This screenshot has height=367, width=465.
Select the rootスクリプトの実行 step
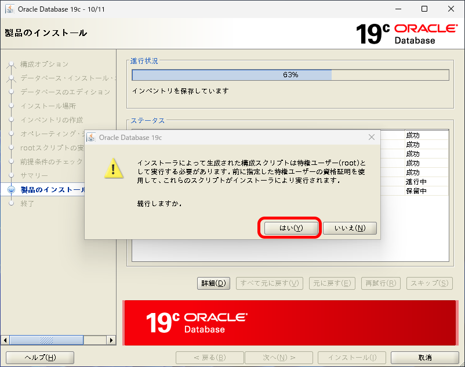(x=52, y=148)
